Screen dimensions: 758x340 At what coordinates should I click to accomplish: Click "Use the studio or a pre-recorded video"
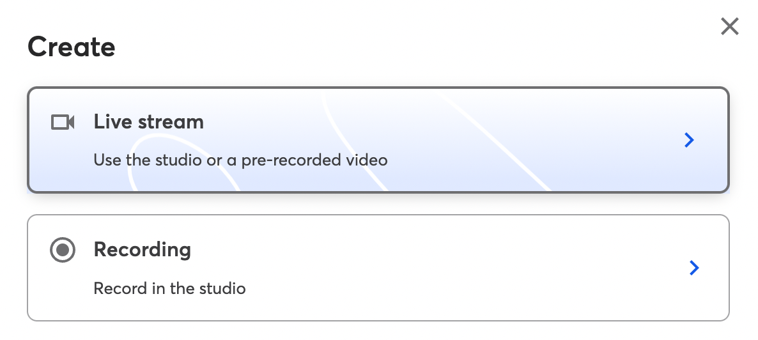point(240,160)
